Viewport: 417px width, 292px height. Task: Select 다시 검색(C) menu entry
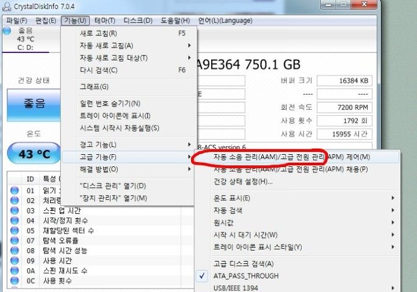pos(129,70)
